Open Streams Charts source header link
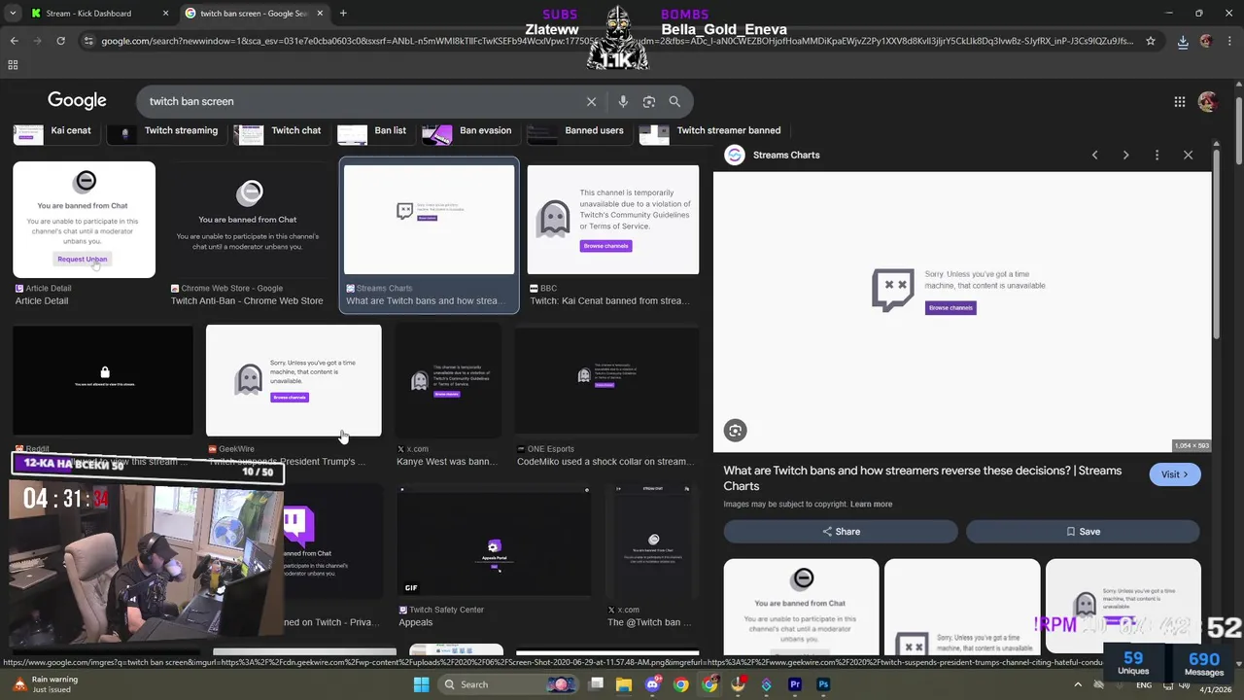Screen dimensions: 1244x700 point(773,155)
